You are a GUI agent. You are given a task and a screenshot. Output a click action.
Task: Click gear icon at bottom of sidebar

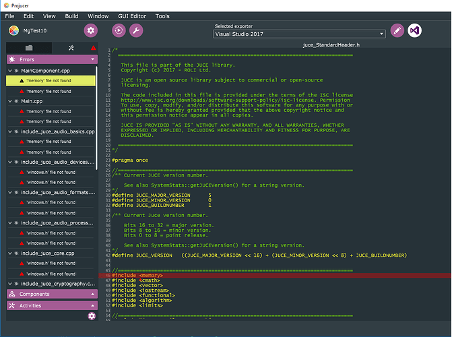pos(92,316)
